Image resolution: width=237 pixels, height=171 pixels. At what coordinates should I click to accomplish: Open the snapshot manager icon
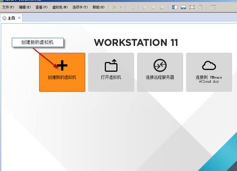(x=162, y=7)
